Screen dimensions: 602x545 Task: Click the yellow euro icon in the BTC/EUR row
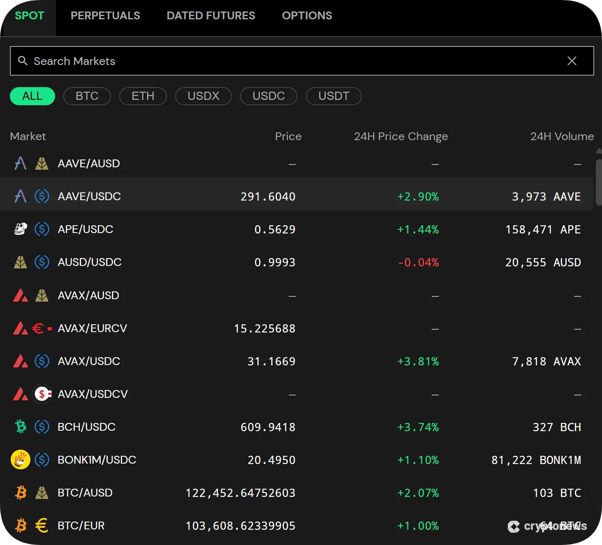(42, 525)
